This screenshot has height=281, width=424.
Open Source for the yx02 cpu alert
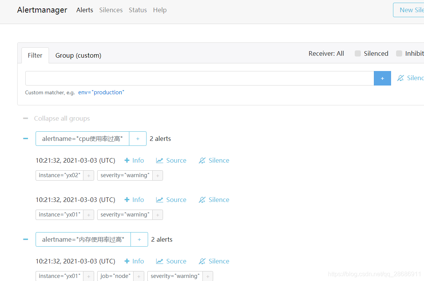171,160
